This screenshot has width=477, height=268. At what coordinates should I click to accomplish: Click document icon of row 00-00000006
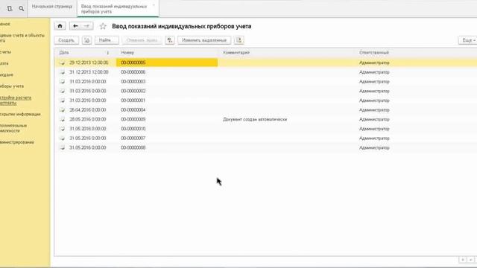[x=62, y=72]
